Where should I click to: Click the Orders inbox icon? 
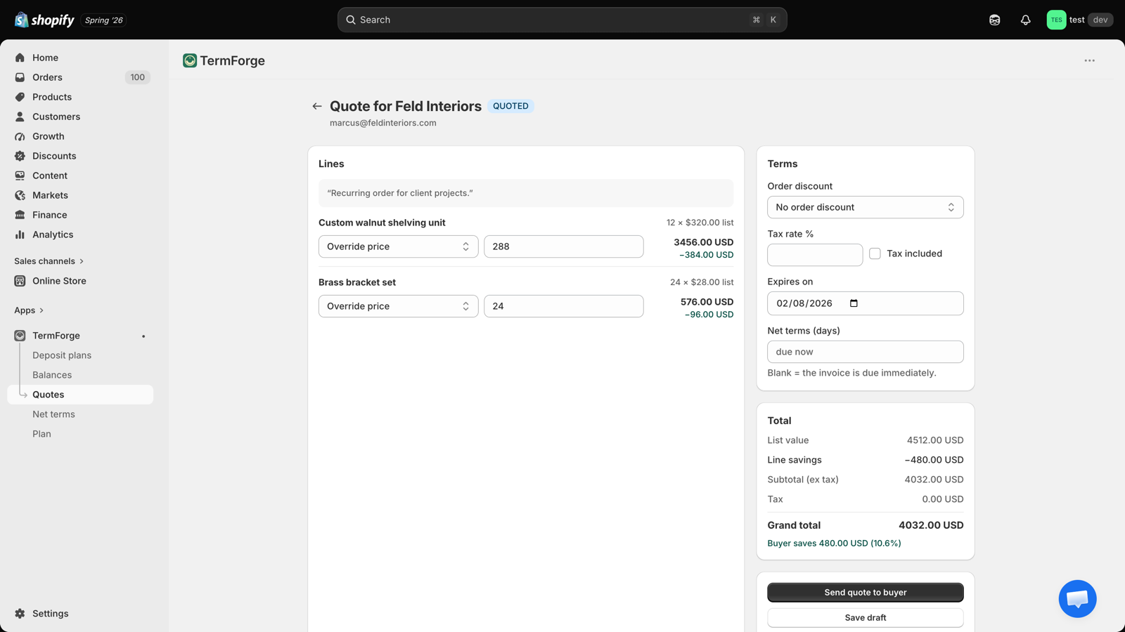point(20,77)
